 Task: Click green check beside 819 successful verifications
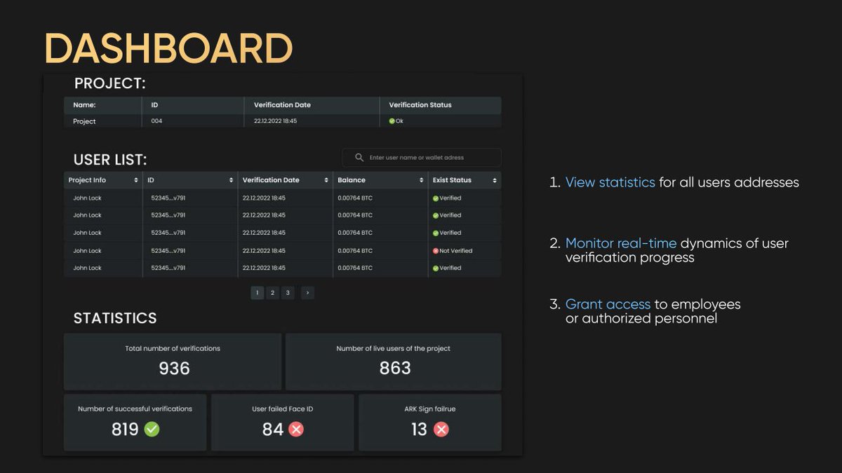click(x=152, y=429)
